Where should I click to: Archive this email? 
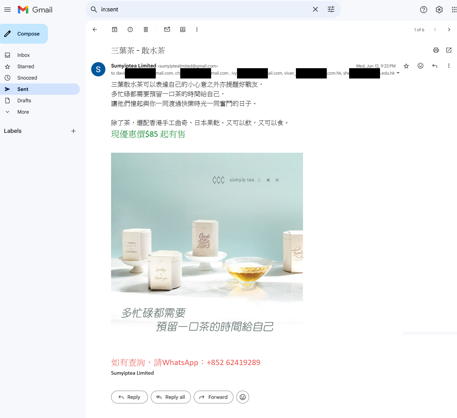[115, 29]
